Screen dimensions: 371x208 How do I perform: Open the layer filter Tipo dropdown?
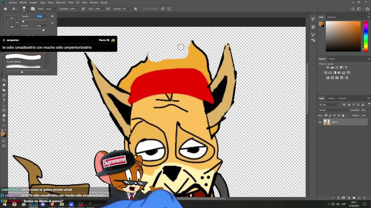coord(329,105)
